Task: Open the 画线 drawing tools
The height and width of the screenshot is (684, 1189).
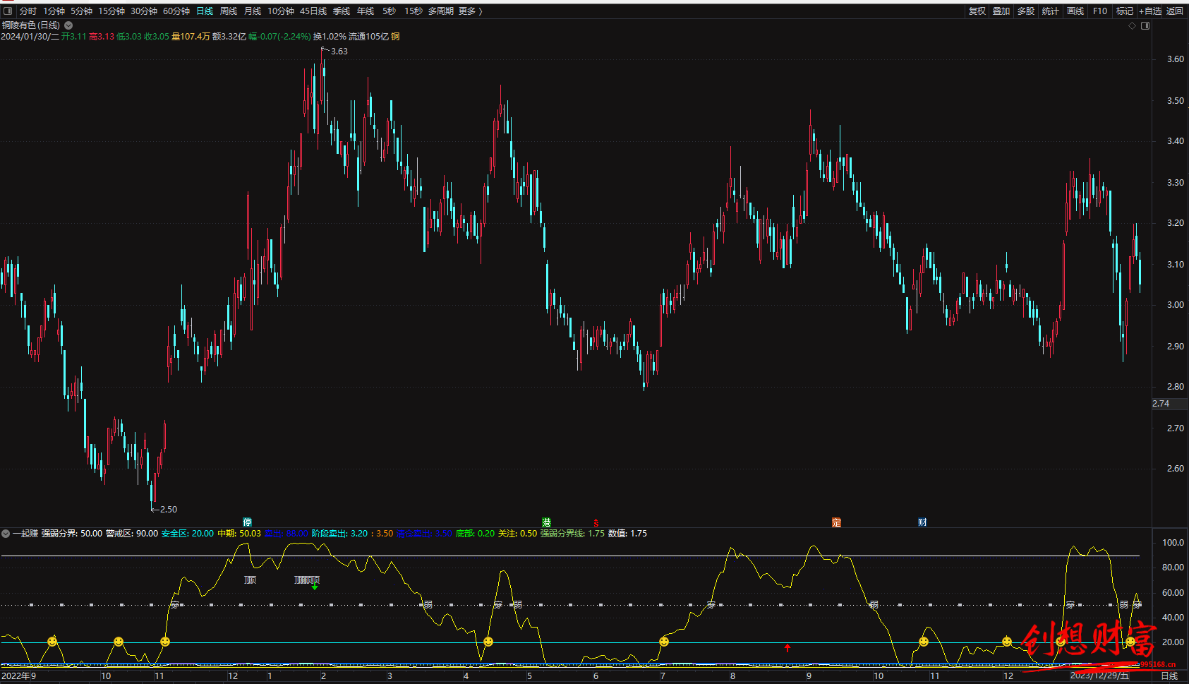Action: click(x=1075, y=11)
